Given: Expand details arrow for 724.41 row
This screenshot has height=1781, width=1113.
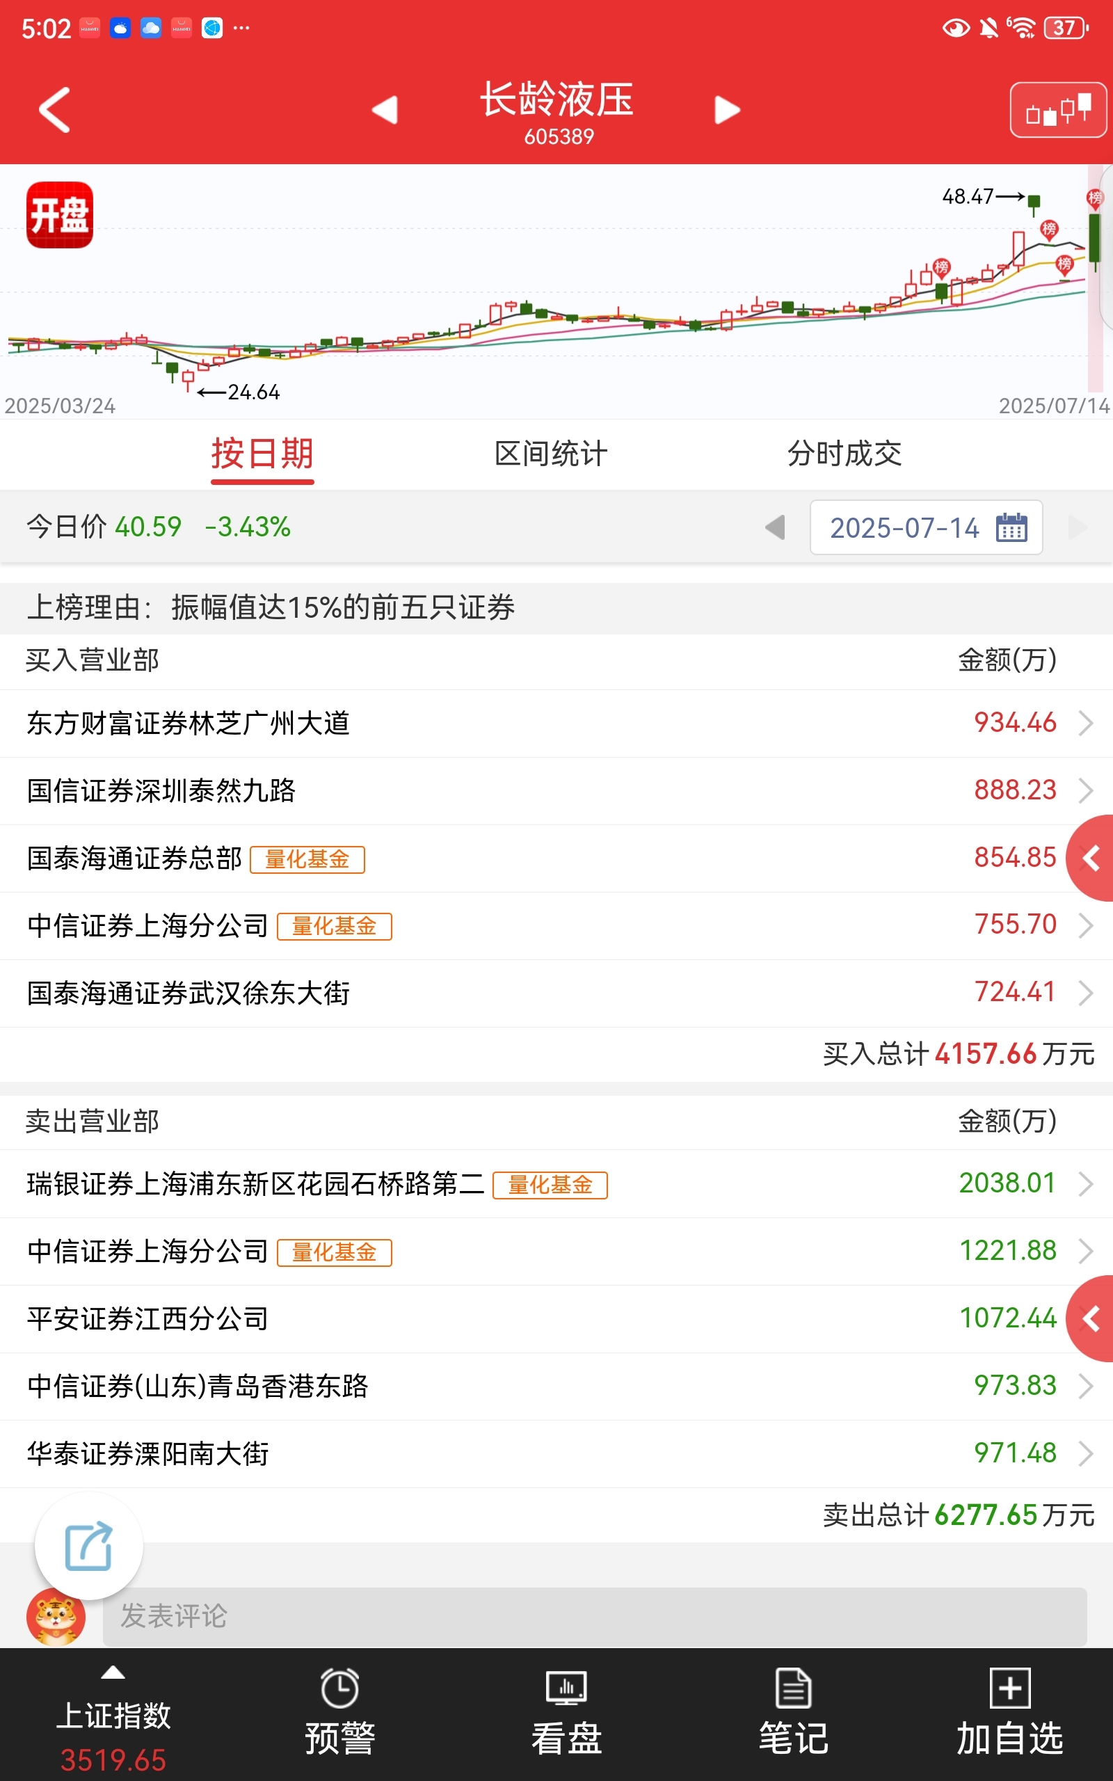Looking at the screenshot, I should (x=1085, y=993).
